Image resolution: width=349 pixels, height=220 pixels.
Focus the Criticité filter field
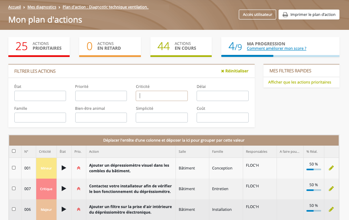pyautogui.click(x=162, y=96)
